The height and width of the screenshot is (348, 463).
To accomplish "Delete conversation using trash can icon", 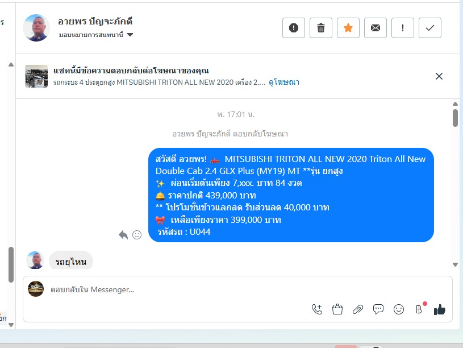I will (321, 28).
